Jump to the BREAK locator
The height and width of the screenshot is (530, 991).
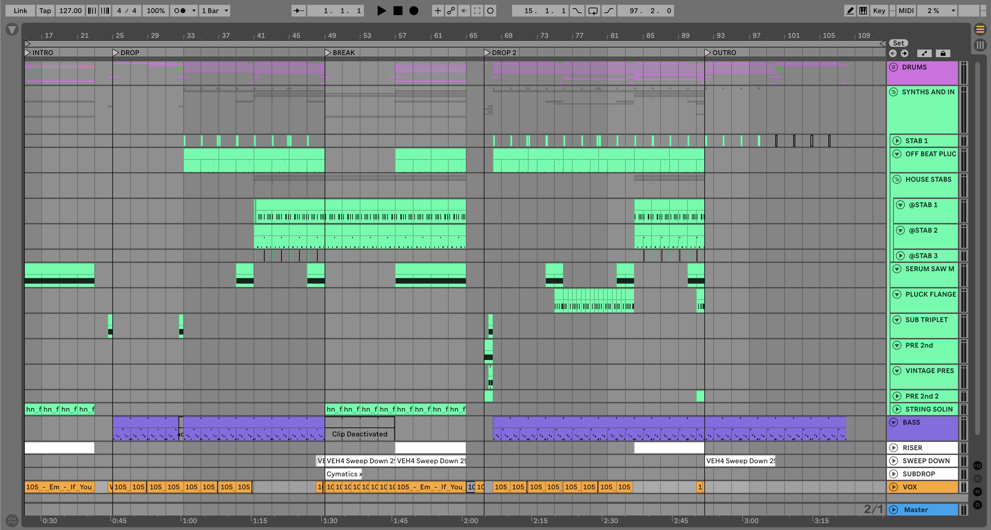coord(328,53)
